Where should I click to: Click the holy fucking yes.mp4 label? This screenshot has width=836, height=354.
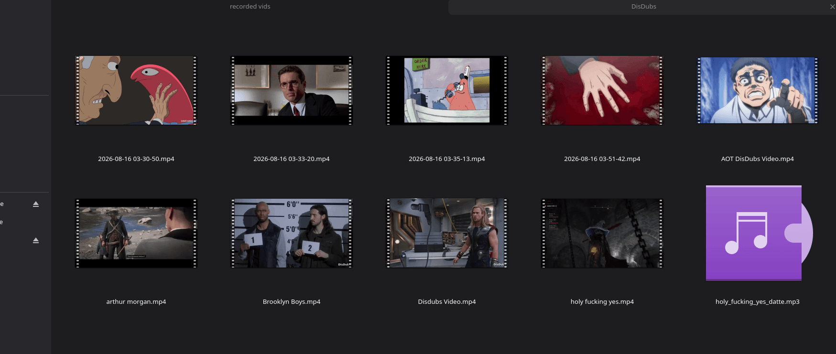tap(602, 302)
